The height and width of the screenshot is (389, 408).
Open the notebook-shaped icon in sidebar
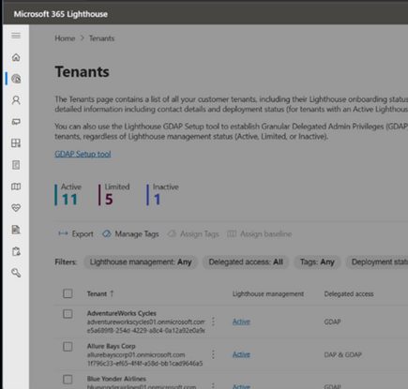[16, 165]
